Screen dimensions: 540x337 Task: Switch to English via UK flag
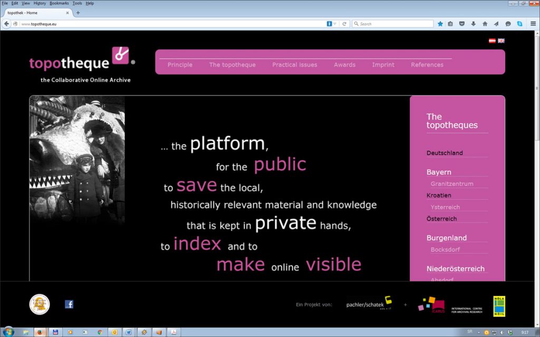(x=501, y=41)
